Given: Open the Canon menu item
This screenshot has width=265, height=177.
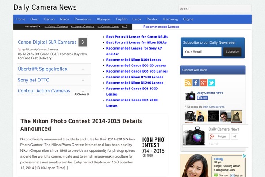Looking at the screenshot, I should pyautogui.click(x=49, y=19).
